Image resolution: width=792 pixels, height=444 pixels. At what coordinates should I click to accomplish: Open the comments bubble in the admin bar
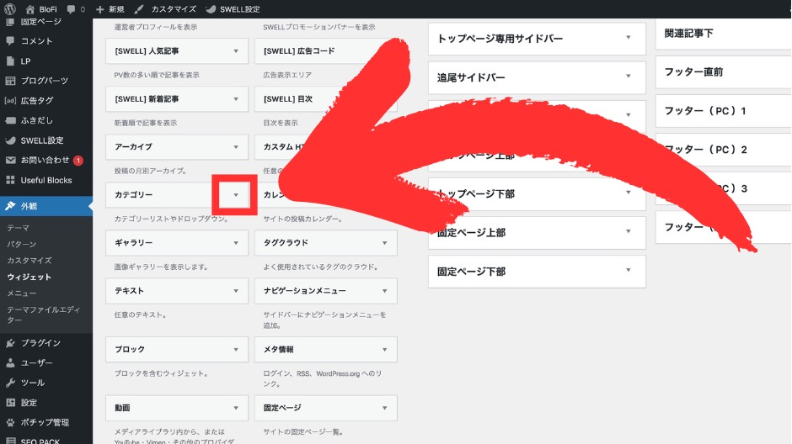(x=72, y=9)
